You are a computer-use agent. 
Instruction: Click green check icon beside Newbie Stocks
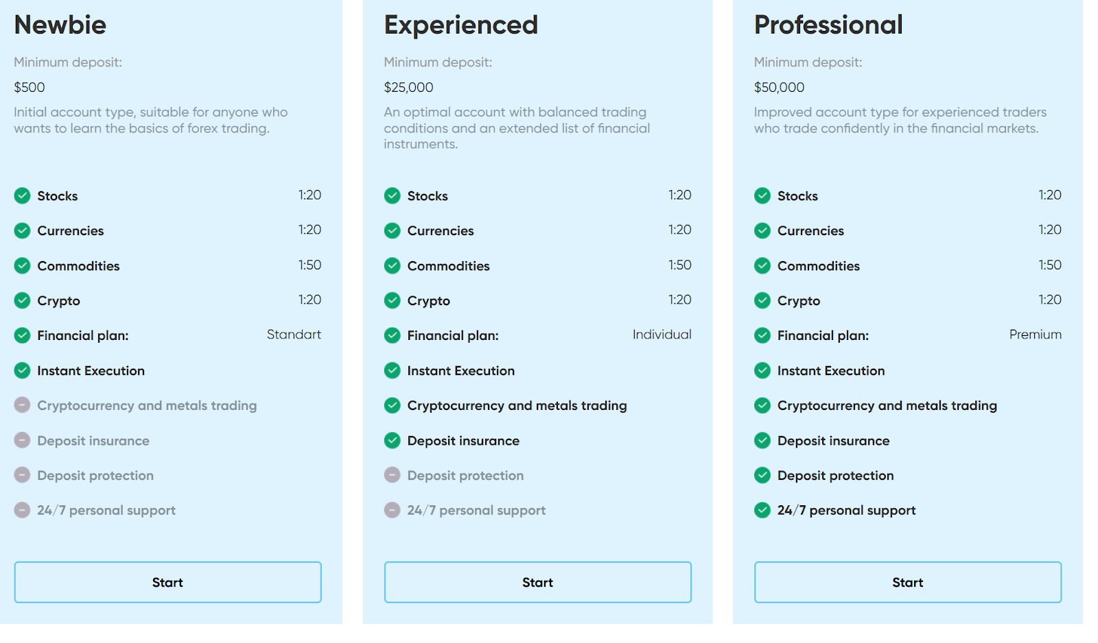coord(23,195)
